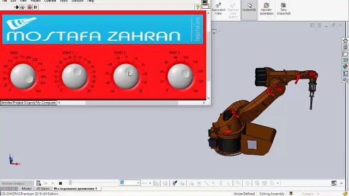Click the VI icon pane thumbnail
The image size is (349, 196).
coord(206,4)
